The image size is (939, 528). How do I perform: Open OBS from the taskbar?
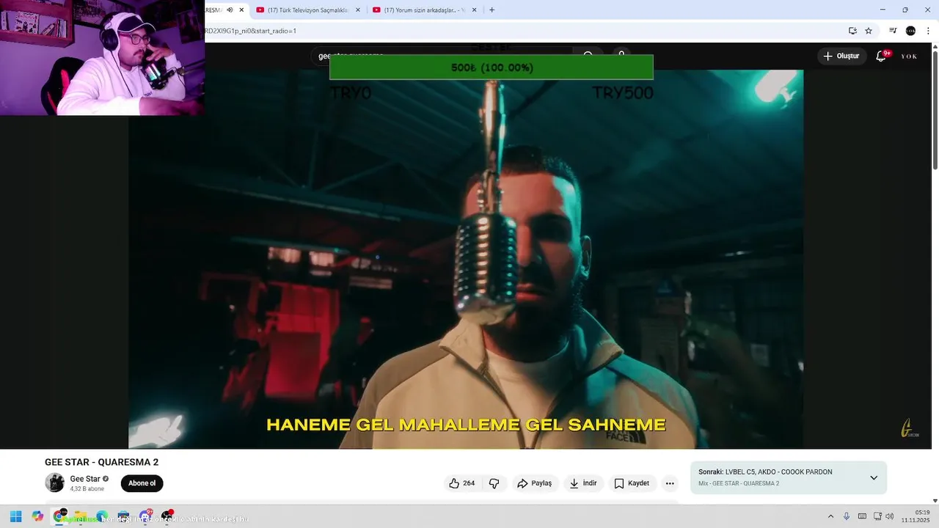(x=167, y=516)
